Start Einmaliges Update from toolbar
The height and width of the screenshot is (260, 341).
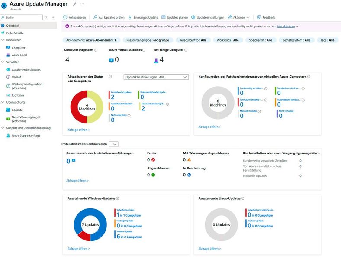[x=143, y=17]
